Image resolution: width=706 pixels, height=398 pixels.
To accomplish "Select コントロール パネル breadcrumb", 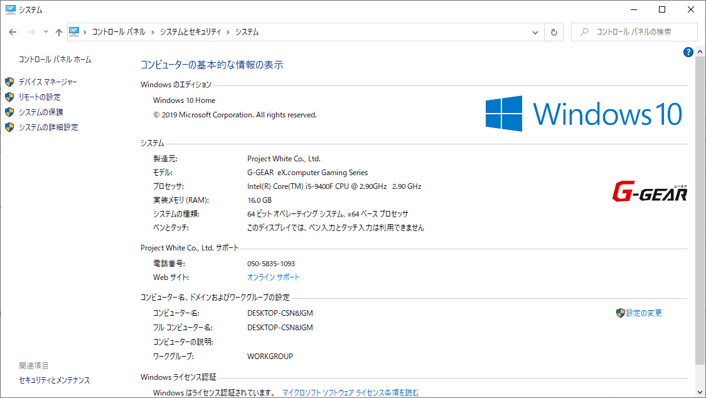I will (x=119, y=32).
